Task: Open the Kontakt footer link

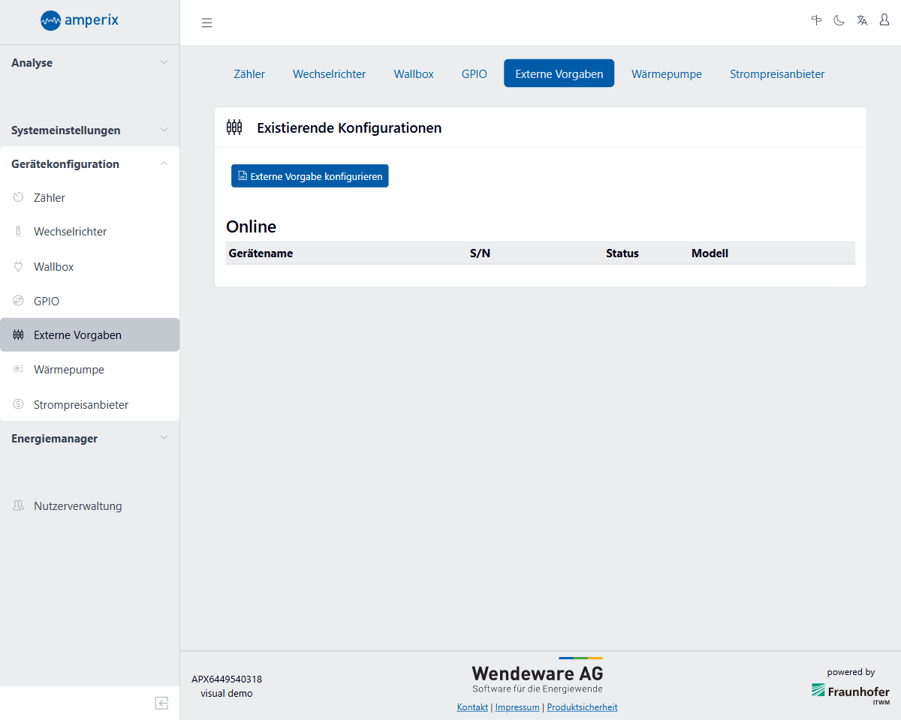Action: point(472,707)
